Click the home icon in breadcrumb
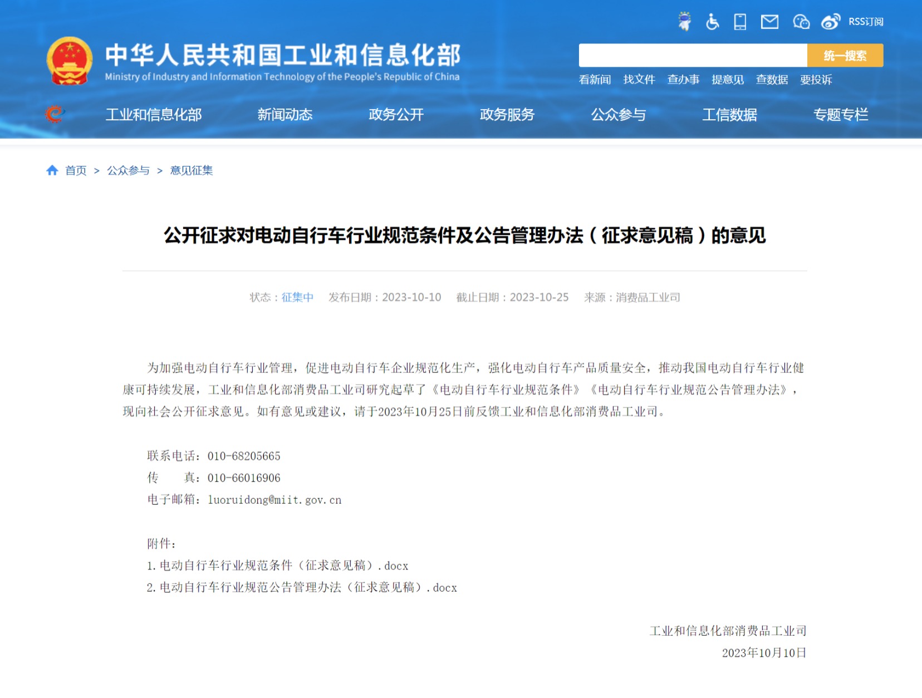 click(52, 170)
